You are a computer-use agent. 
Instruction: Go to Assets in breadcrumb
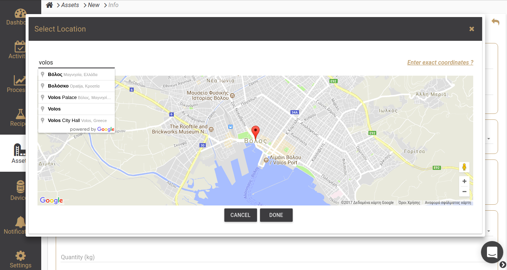coord(70,5)
